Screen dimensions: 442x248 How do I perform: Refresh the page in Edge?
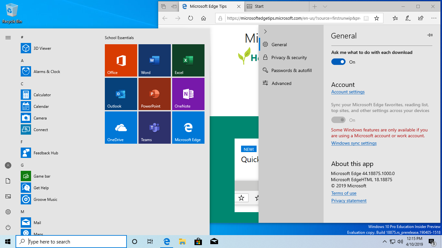click(191, 18)
